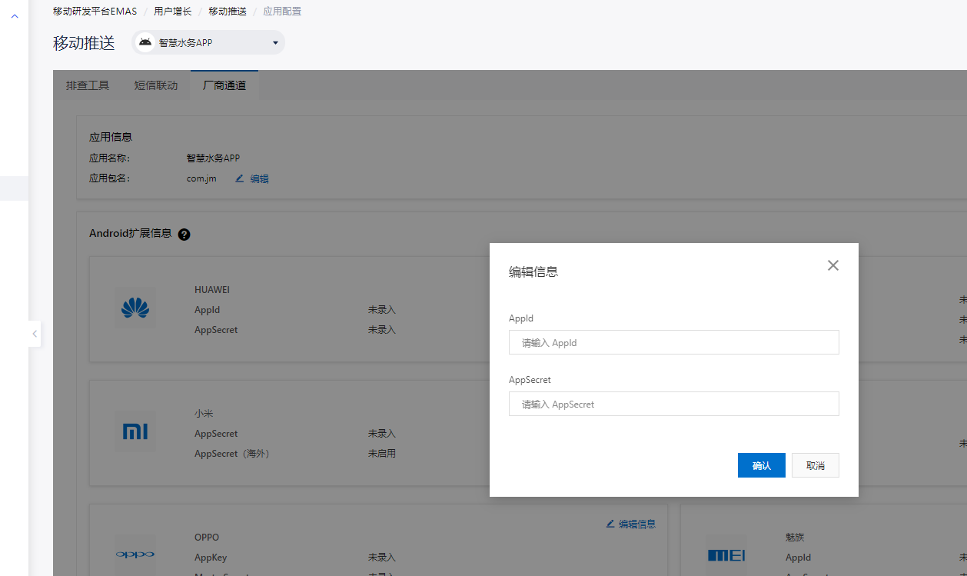Click the 移动推送 page title

[x=84, y=43]
